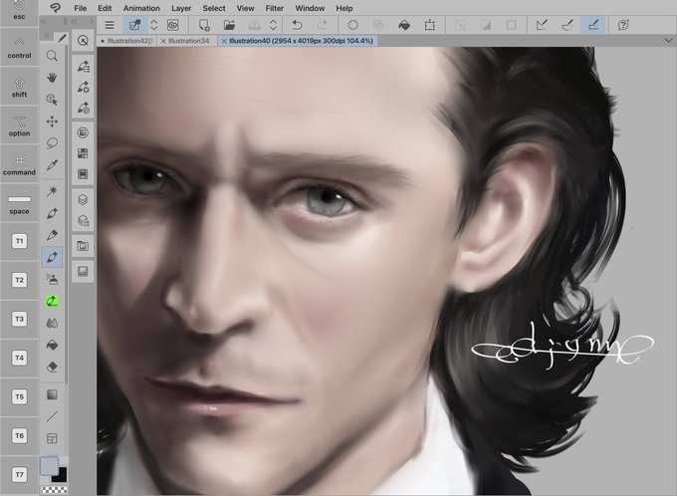The image size is (677, 496).
Task: Open the Filter menu
Action: click(x=274, y=8)
